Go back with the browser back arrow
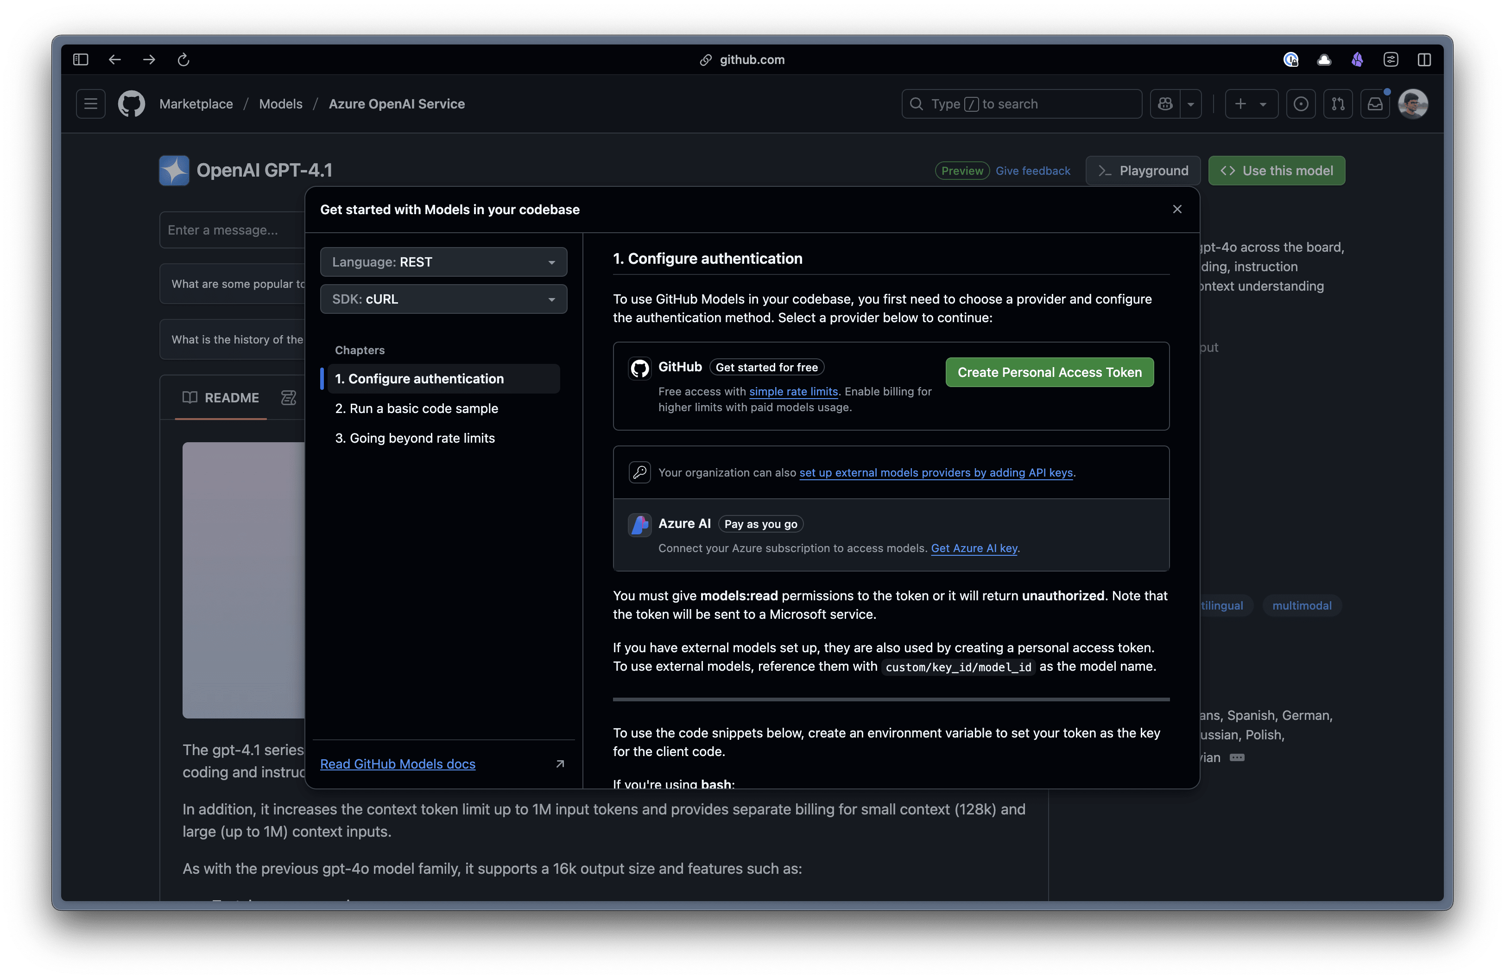Viewport: 1505px width, 979px height. (114, 59)
